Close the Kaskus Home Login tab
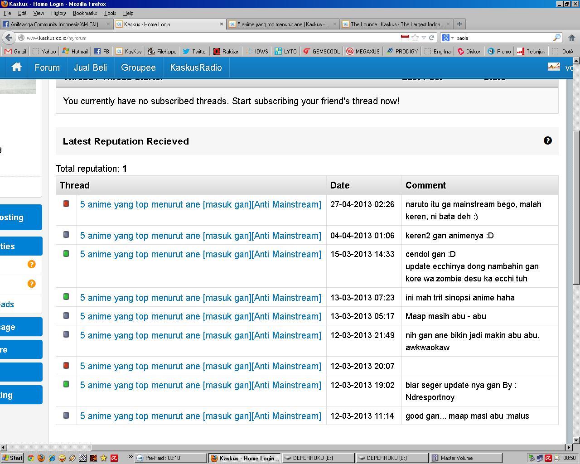The image size is (580, 464). tap(222, 24)
